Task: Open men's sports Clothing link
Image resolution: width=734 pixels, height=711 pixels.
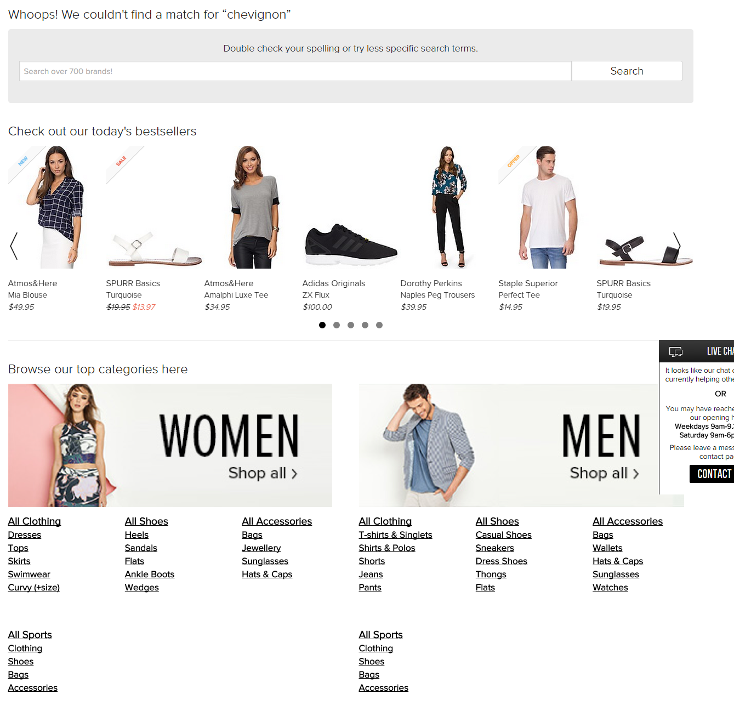Action: click(376, 649)
